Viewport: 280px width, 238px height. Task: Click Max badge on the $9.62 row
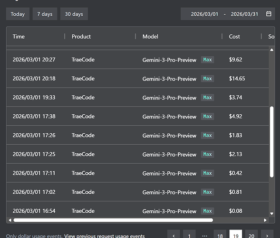pos(207,59)
